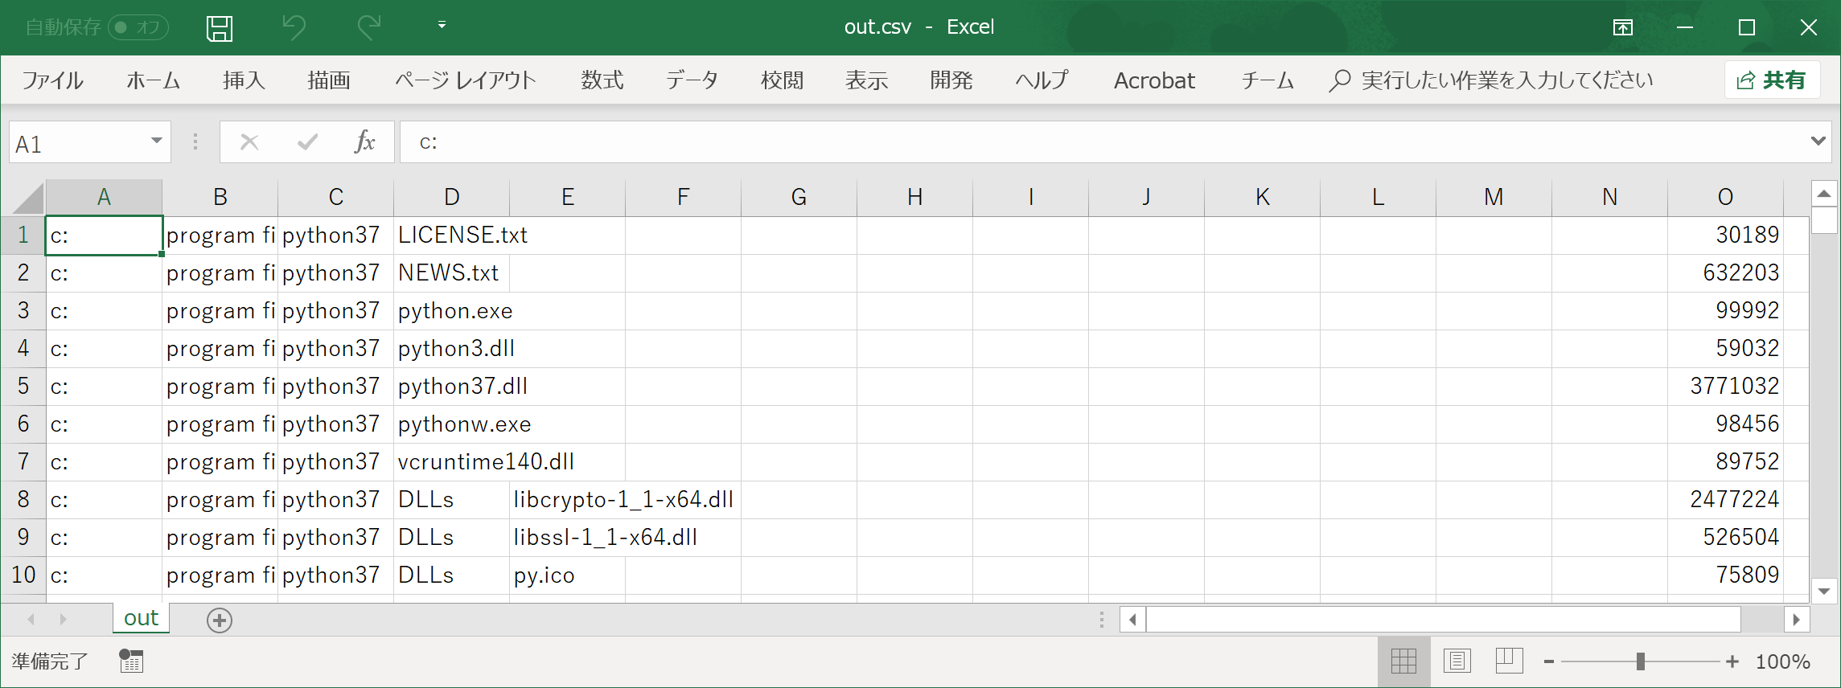Click cell with value 75809
Screen dimensions: 1841x688
[x=1725, y=575]
